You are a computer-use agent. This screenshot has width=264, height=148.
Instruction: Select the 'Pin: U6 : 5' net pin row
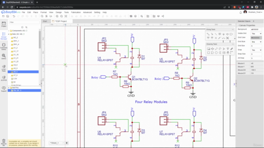(x=24, y=90)
